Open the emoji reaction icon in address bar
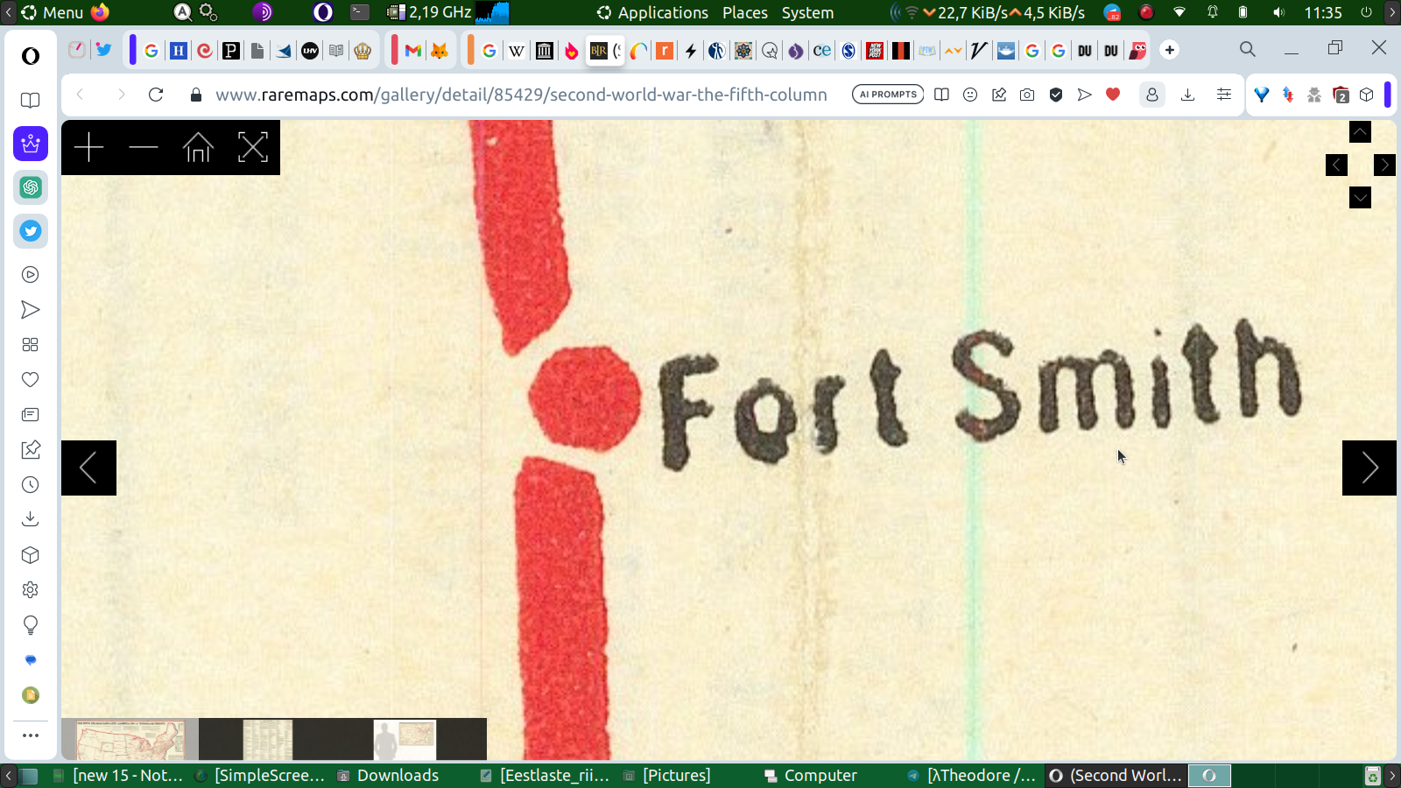 (970, 95)
